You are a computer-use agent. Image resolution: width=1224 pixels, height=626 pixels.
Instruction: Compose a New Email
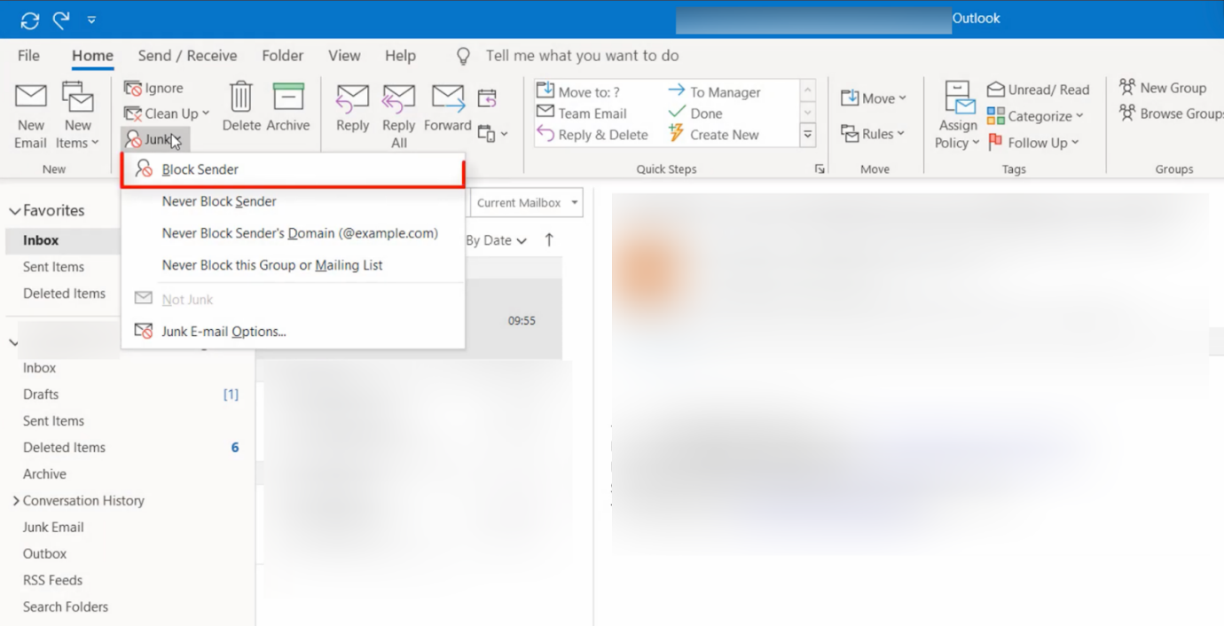[x=30, y=113]
